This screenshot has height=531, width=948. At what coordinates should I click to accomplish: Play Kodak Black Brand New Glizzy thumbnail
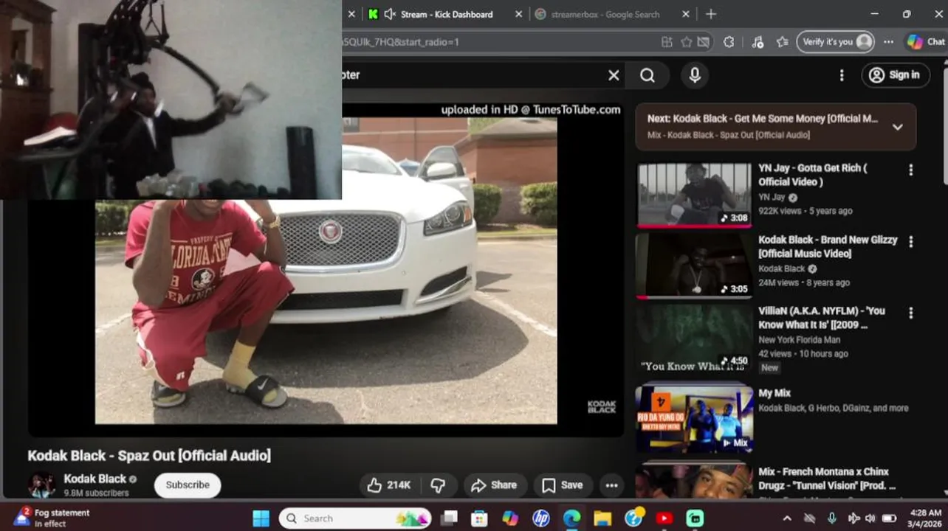[694, 265]
